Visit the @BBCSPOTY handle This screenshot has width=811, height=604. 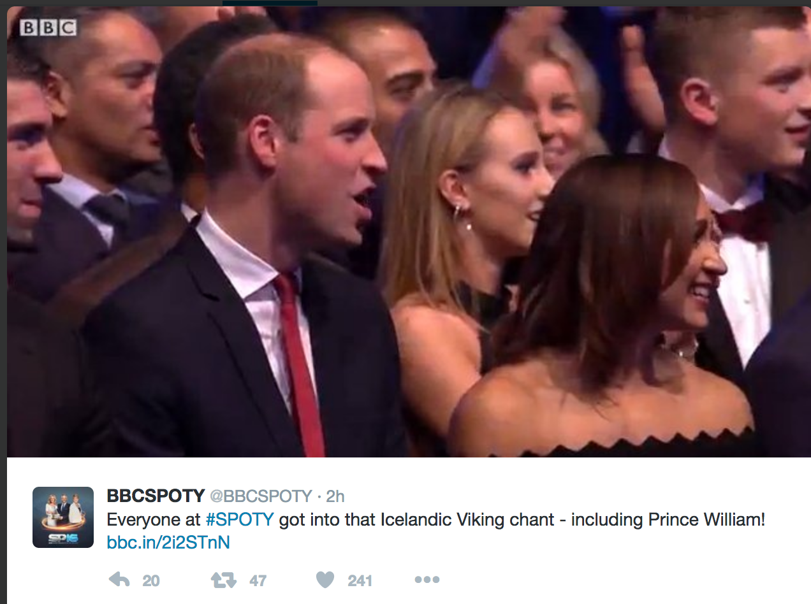coord(261,496)
